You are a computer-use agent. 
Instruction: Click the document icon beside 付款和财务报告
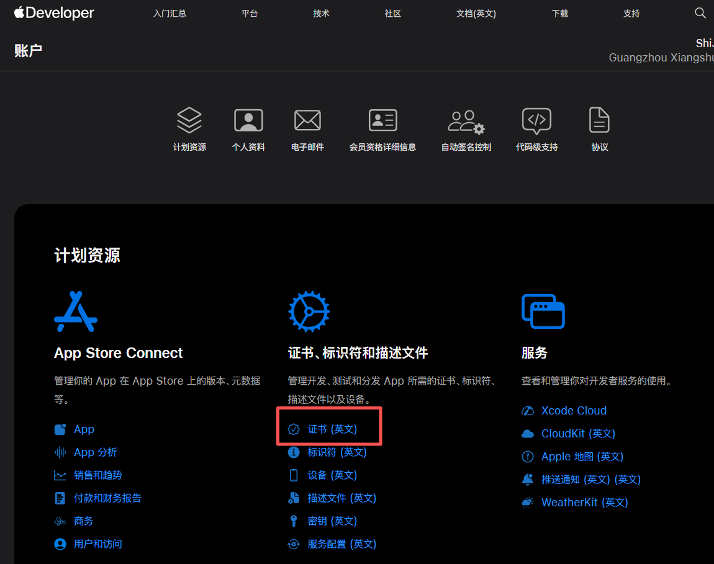point(60,498)
